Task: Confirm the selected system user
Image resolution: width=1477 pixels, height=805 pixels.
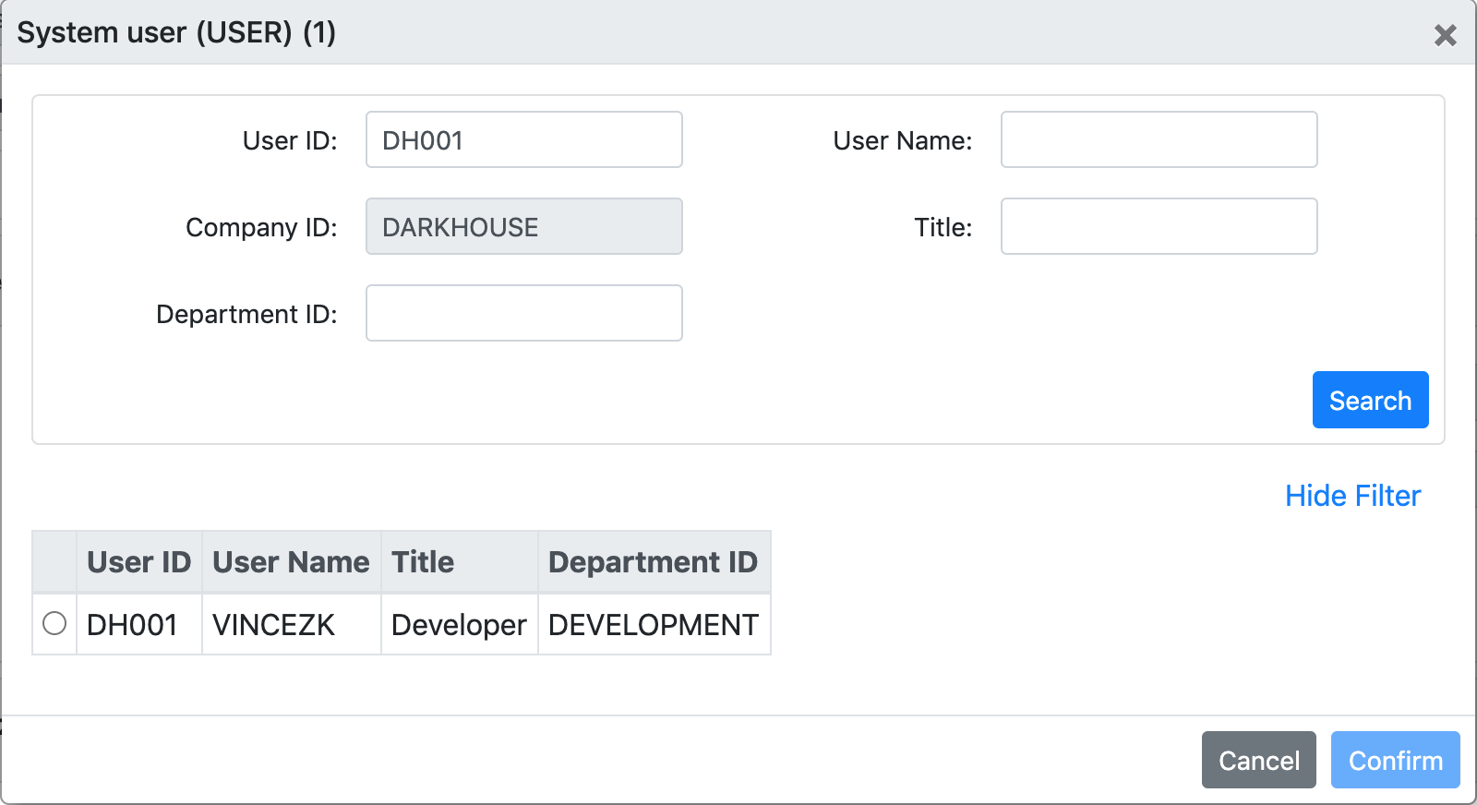Action: 1395,760
